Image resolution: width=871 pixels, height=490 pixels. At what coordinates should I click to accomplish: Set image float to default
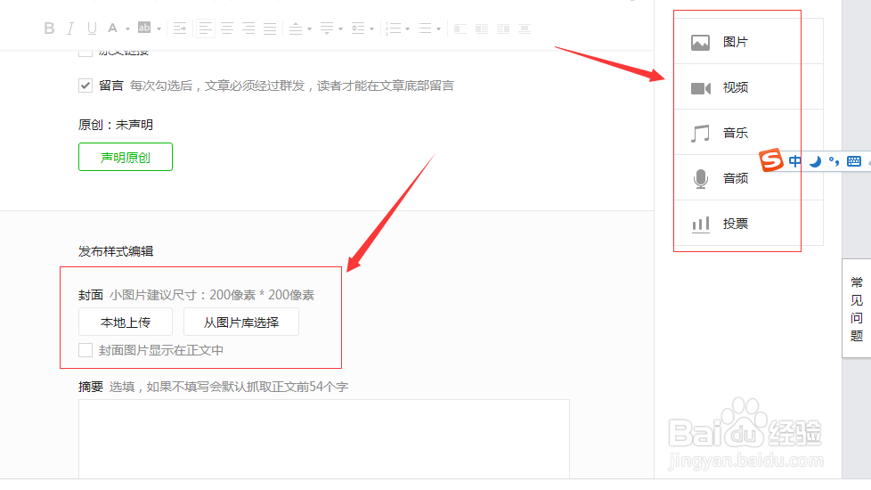click(x=460, y=29)
